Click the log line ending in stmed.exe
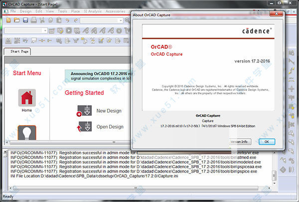 [133, 158]
